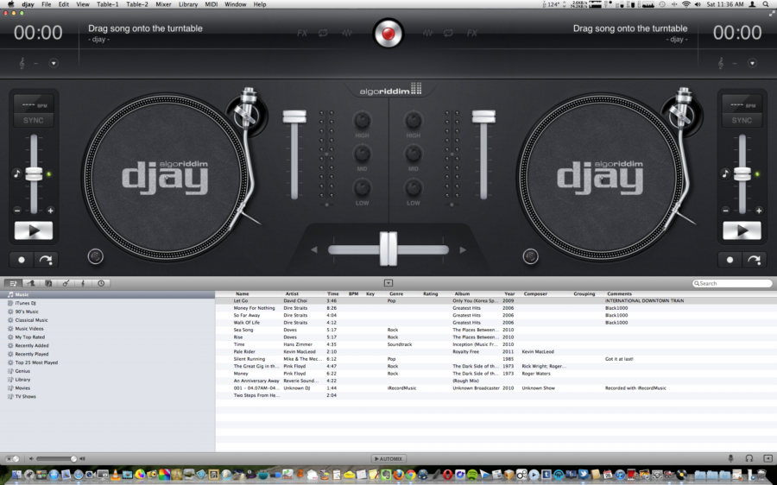Increase right deck pitch with plus button
This screenshot has width=777, height=485.
pyautogui.click(x=759, y=211)
